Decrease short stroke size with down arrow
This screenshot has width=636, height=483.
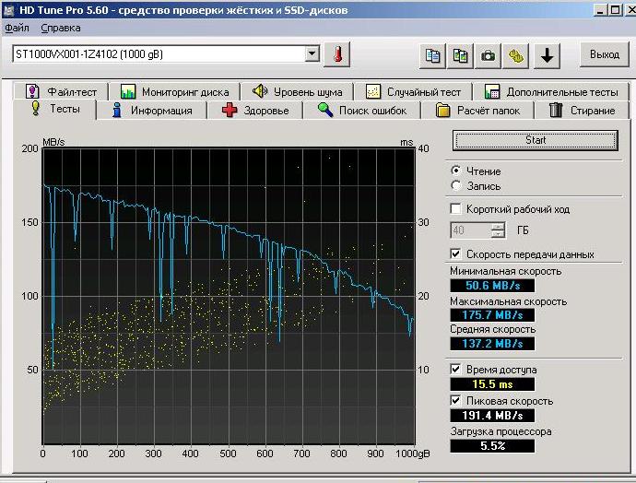click(498, 234)
